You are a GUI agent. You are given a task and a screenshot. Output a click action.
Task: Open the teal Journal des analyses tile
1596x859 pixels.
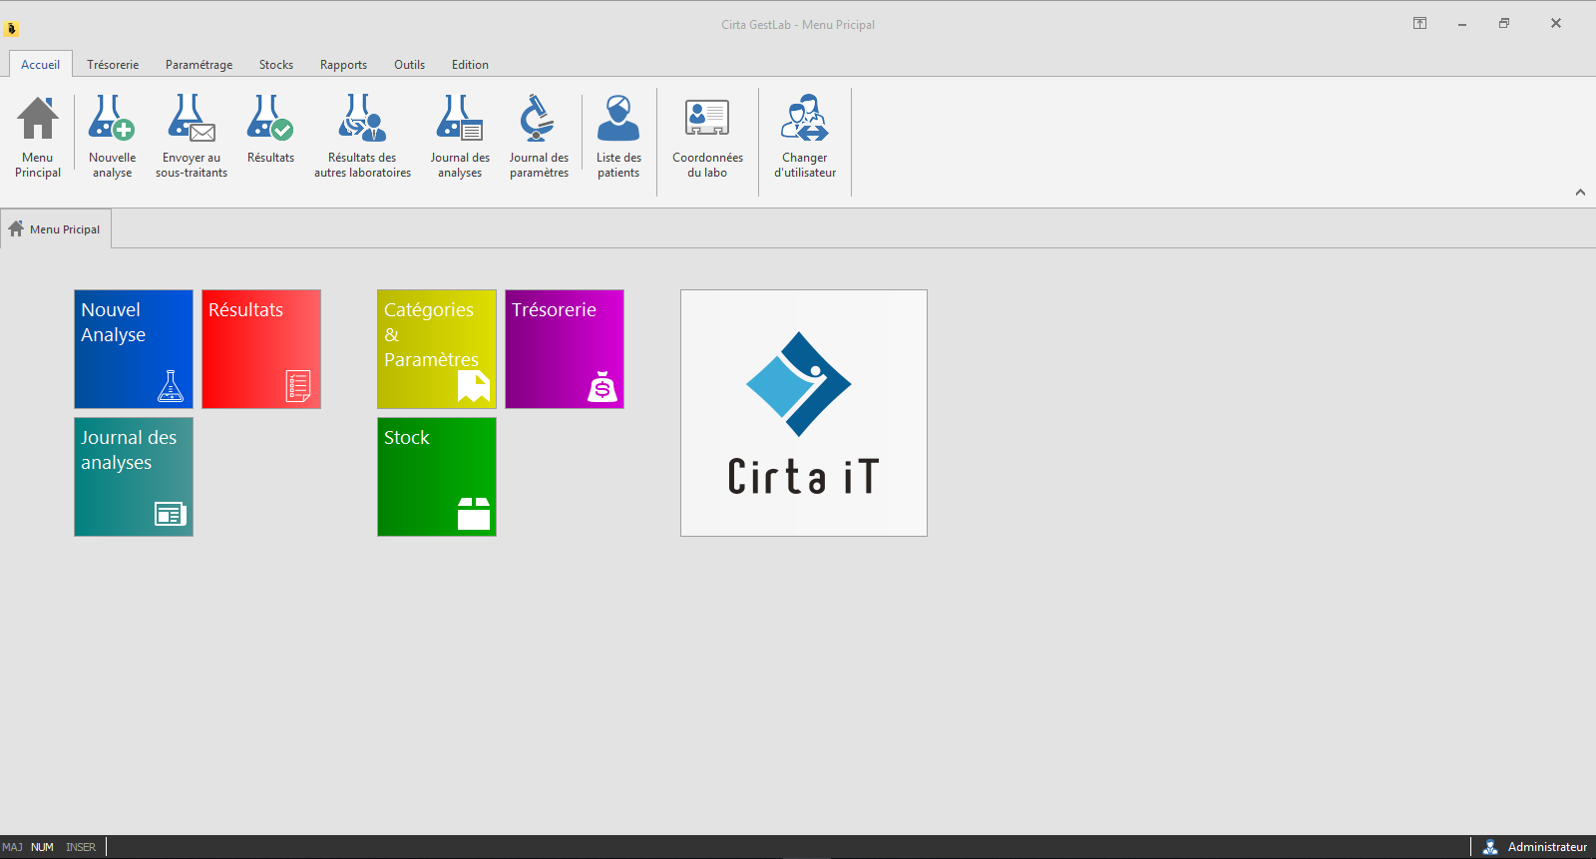coord(134,477)
